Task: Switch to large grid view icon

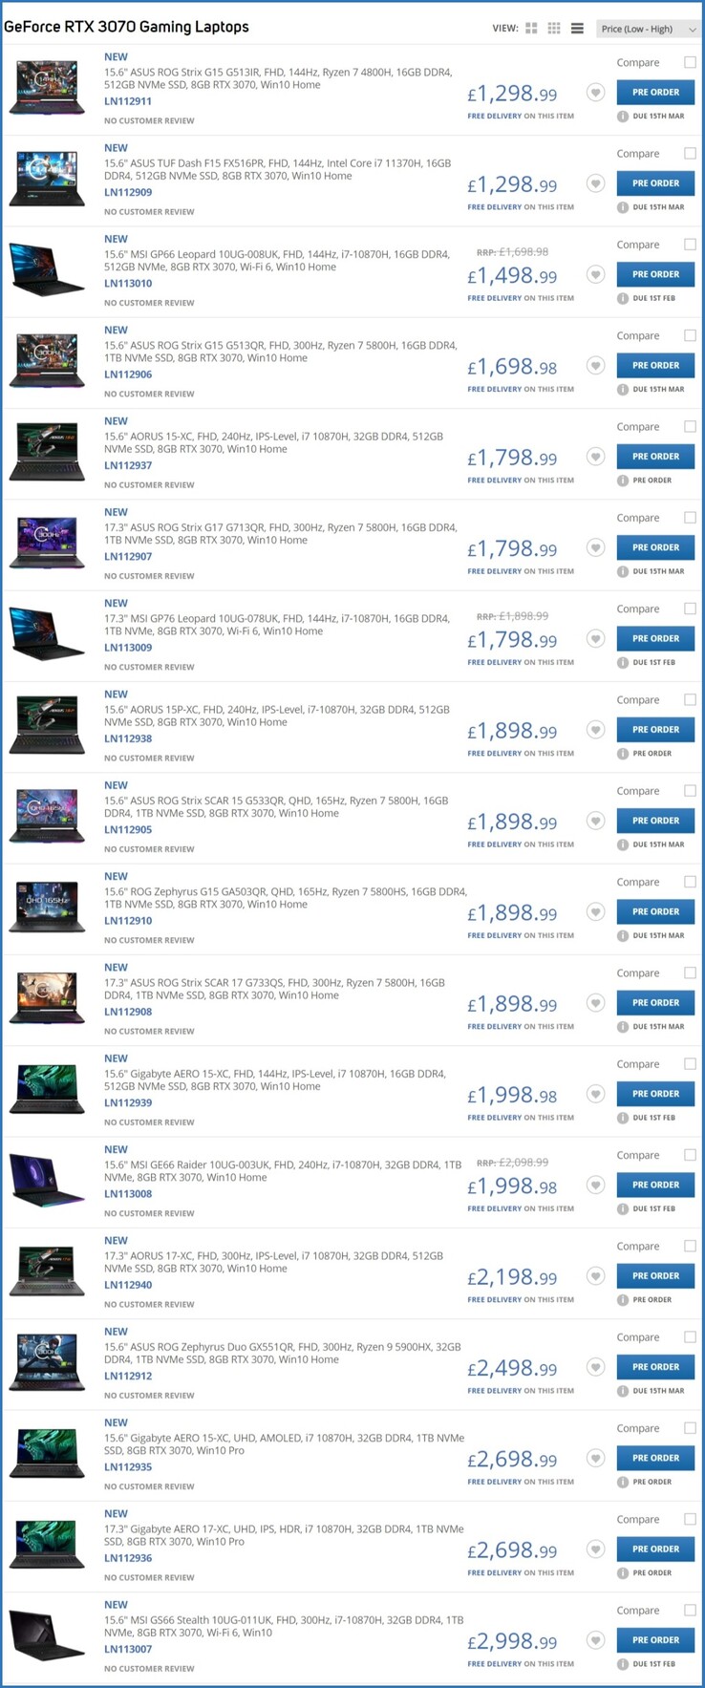Action: click(531, 29)
